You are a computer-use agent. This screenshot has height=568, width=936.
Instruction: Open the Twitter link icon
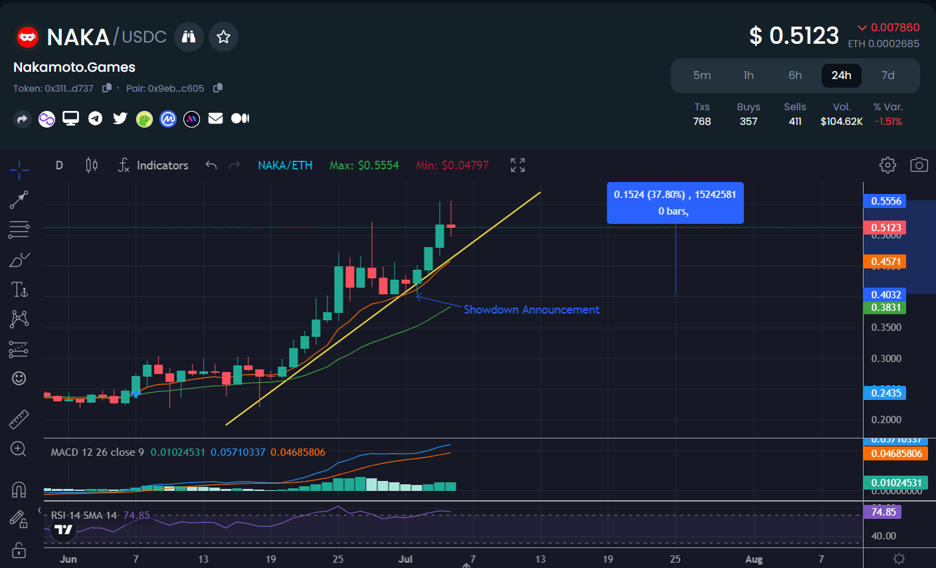(x=120, y=118)
